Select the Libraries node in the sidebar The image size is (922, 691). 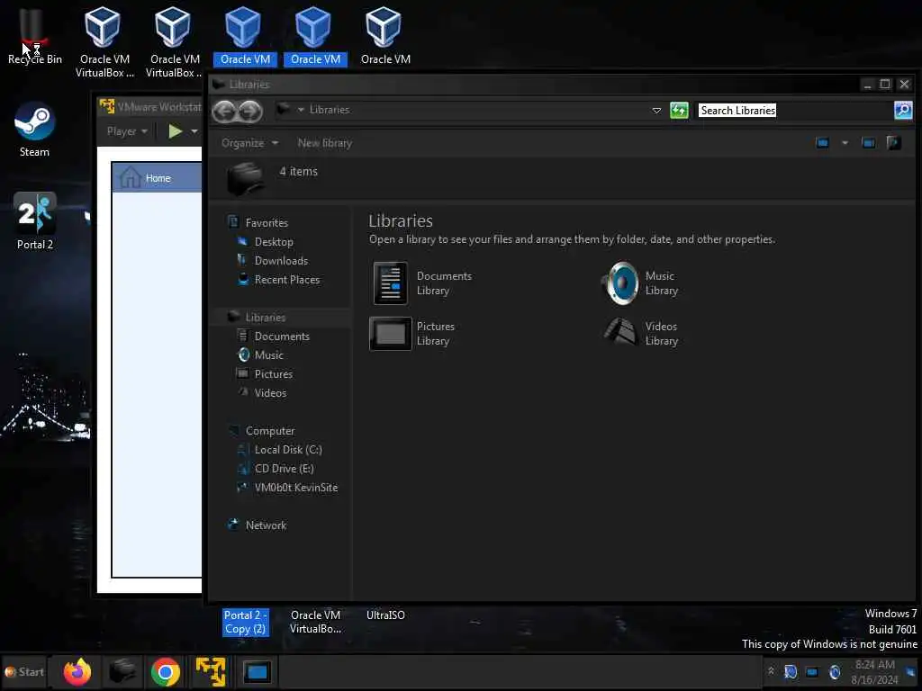coord(266,318)
